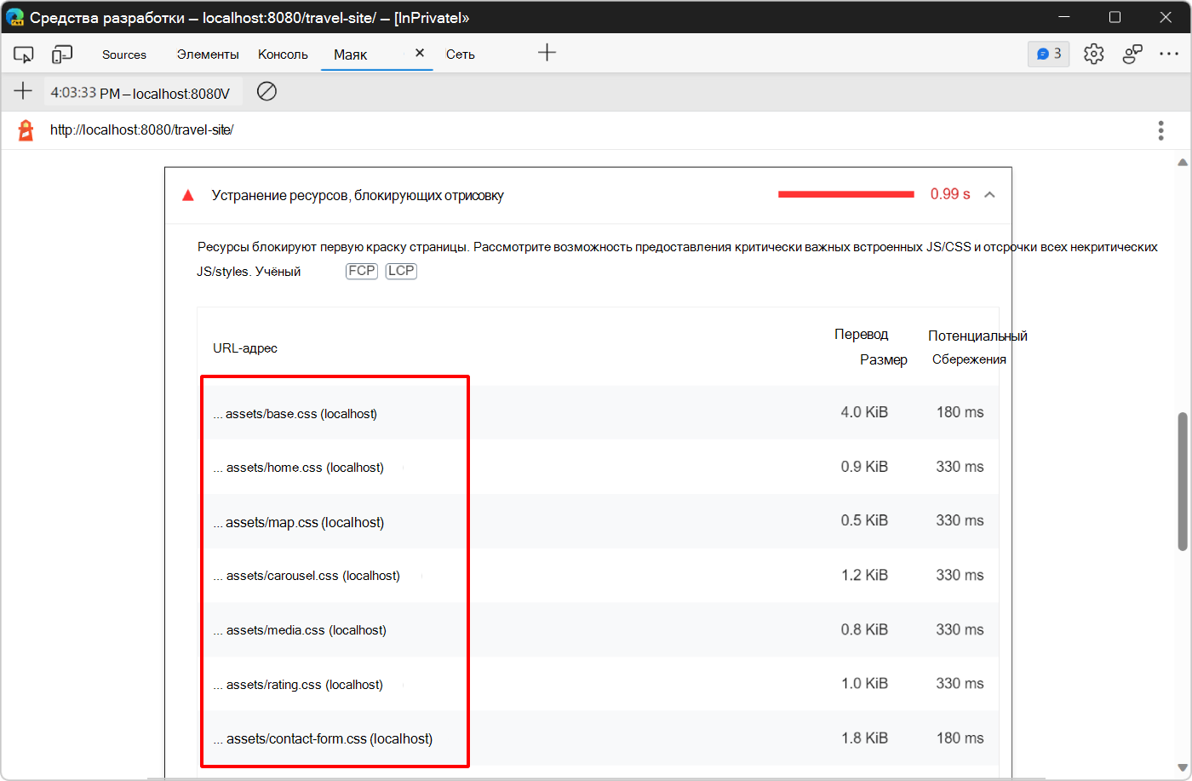Click the 330 ms savings for carousel.css
The height and width of the screenshot is (781, 1192).
click(960, 575)
